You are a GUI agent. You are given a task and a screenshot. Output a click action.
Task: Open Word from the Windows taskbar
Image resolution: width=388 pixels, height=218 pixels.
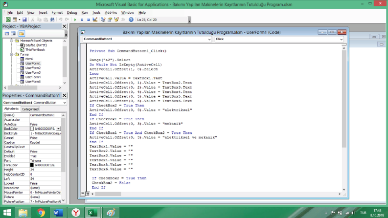(58, 213)
